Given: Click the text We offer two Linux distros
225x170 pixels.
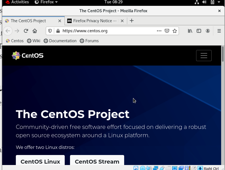Looking at the screenshot, I should pyautogui.click(x=45, y=147).
